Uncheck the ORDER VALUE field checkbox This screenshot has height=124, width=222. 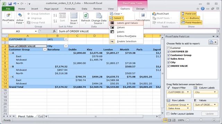pyautogui.click(x=169, y=66)
